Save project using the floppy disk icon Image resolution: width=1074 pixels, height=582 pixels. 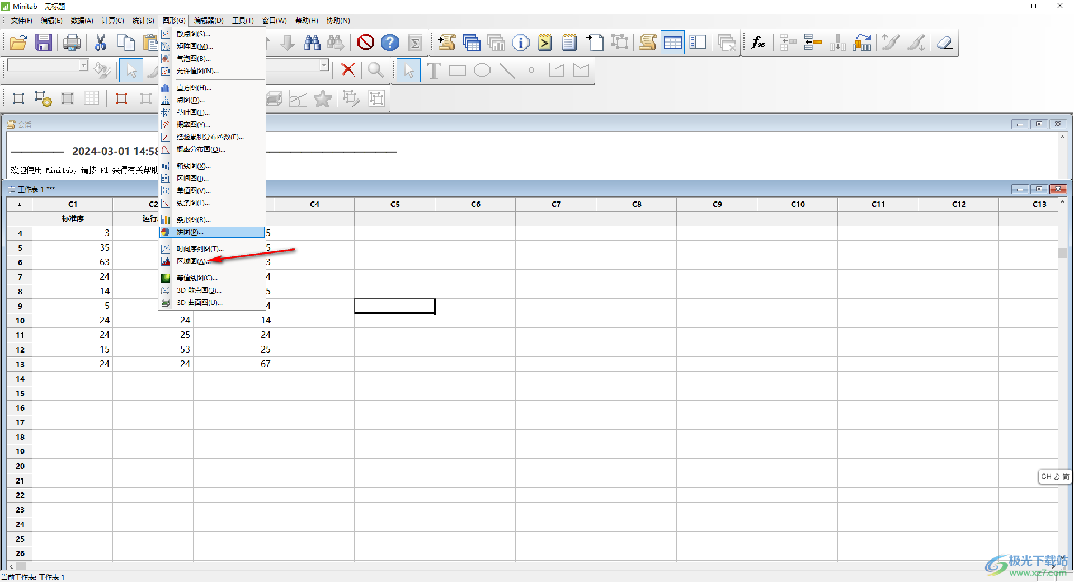(44, 43)
